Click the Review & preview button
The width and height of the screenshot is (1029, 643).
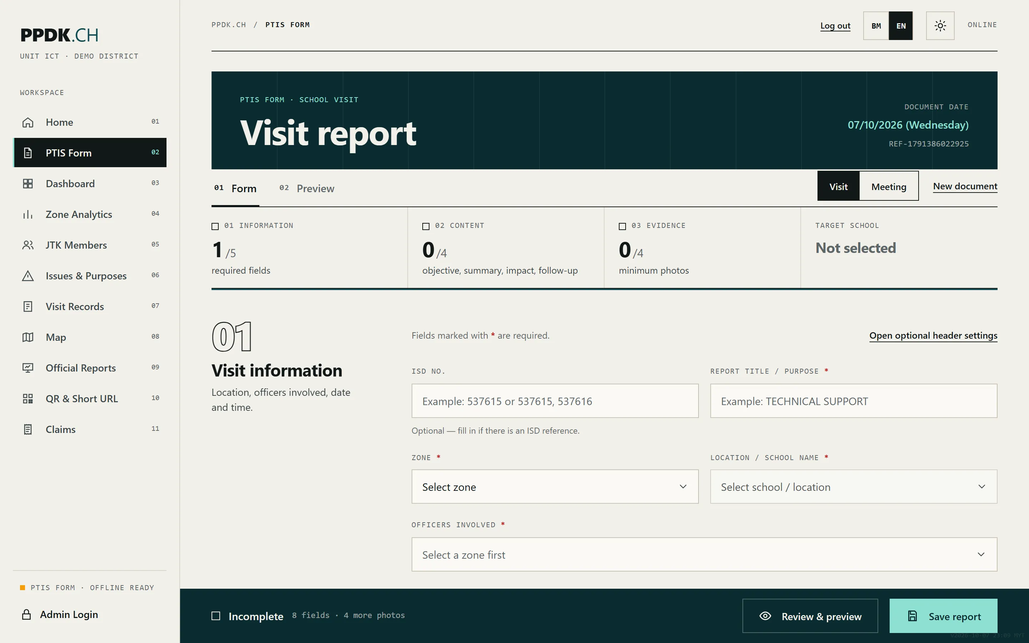810,616
